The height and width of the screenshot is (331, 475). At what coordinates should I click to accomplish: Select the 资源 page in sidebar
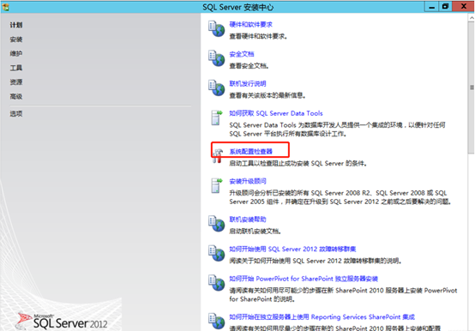point(16,82)
